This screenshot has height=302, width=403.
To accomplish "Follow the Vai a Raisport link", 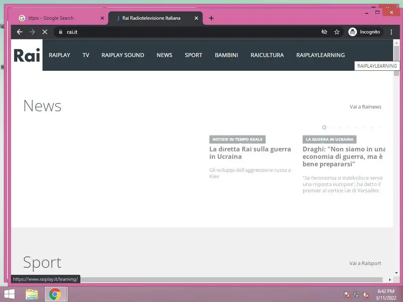I will pyautogui.click(x=365, y=263).
